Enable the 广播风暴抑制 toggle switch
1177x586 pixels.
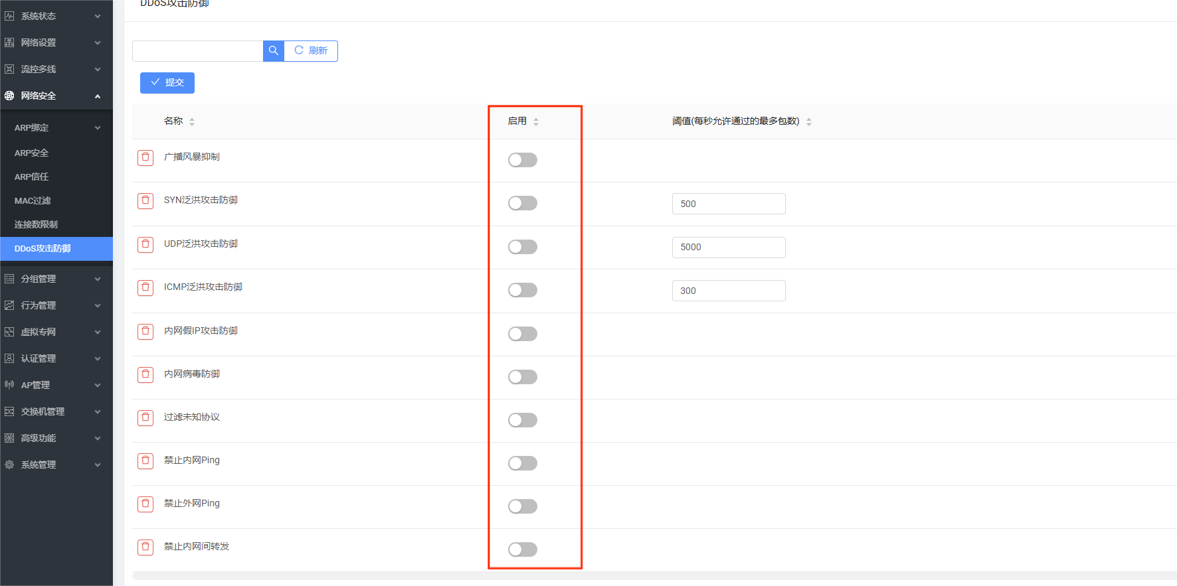[x=522, y=160]
